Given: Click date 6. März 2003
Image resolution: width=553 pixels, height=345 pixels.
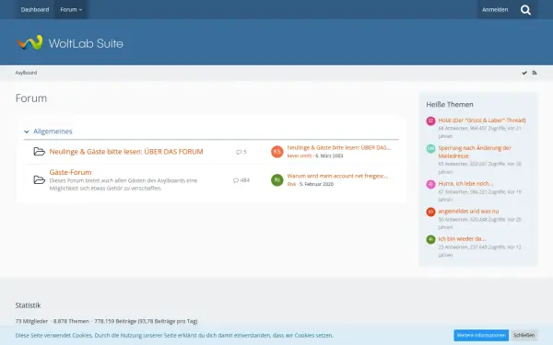Looking at the screenshot, I should [329, 155].
